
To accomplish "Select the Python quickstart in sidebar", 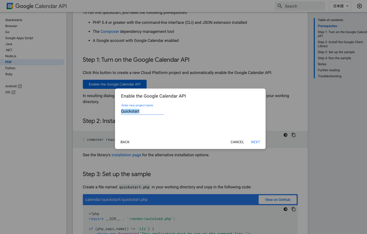I will pyautogui.click(x=10, y=68).
